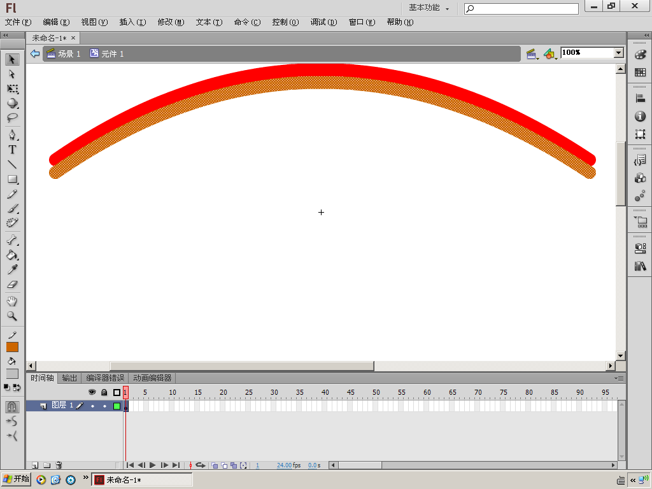Click the search input field
This screenshot has height=489, width=652.
coord(521,8)
